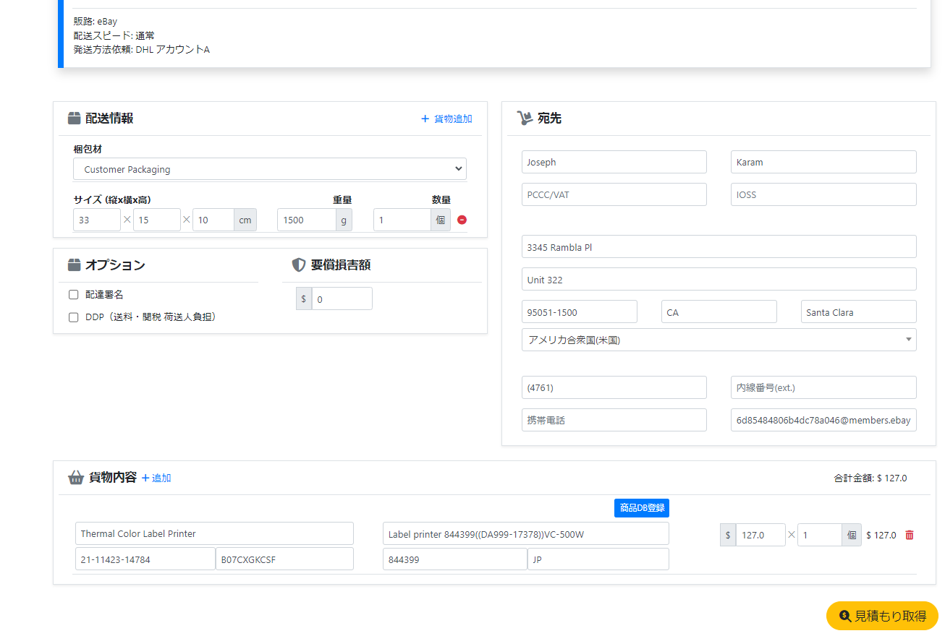Enable the DDP (送料・関税 荷送人負担) checkbox

73,317
